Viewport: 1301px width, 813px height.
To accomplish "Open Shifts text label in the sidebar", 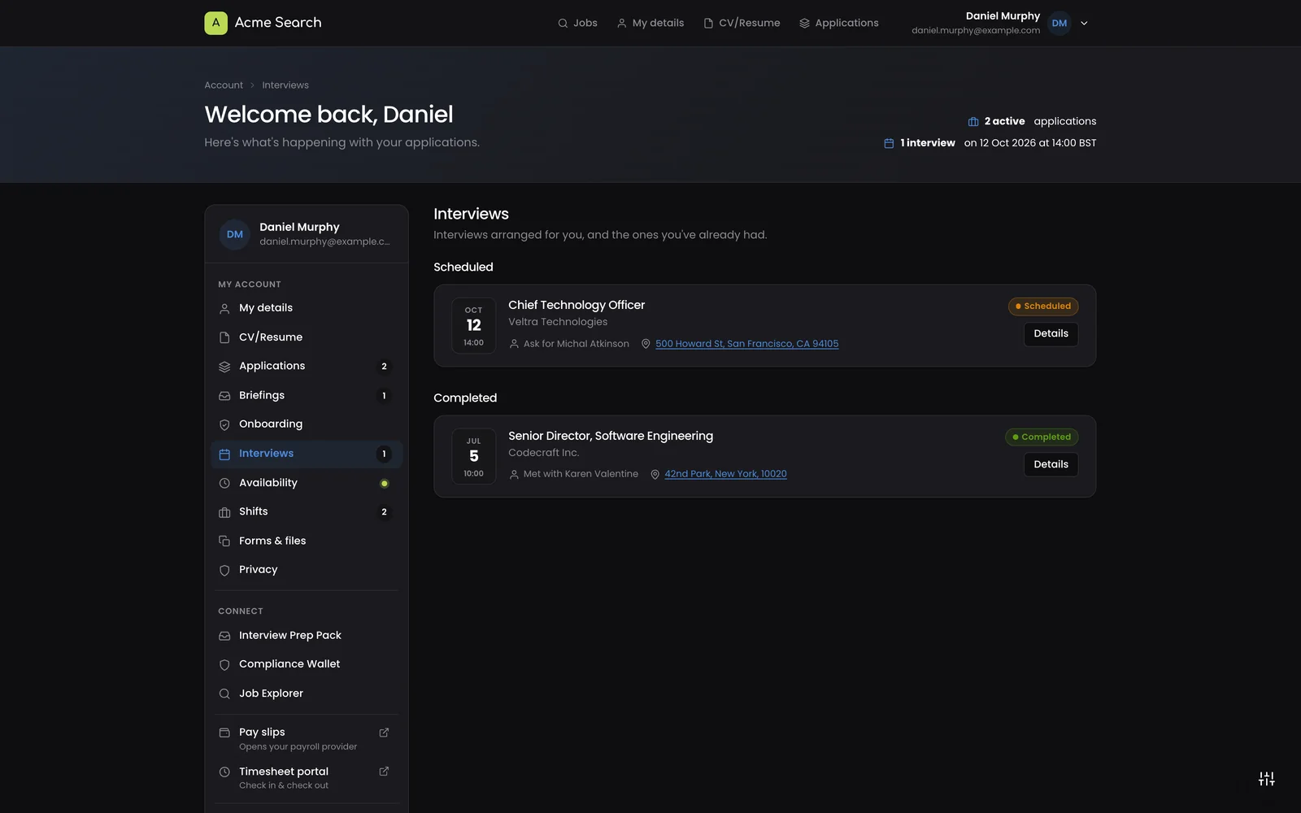I will click(x=254, y=511).
